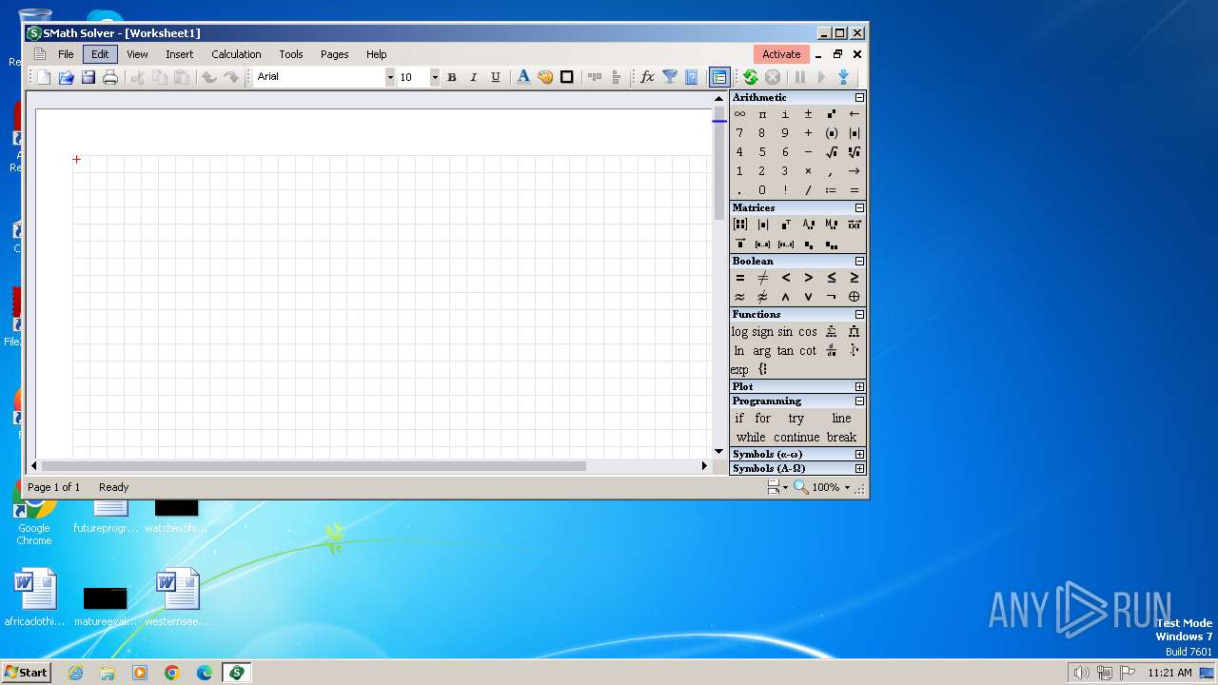
Task: Insert the infinity symbol from Arithmetic panel
Action: click(x=739, y=114)
